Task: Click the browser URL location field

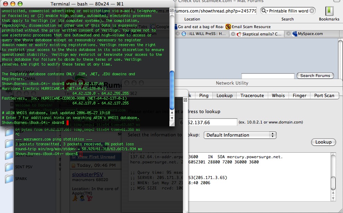Action: [216, 11]
